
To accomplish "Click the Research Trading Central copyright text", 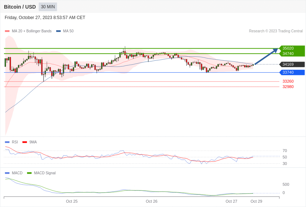I will (x=276, y=31).
